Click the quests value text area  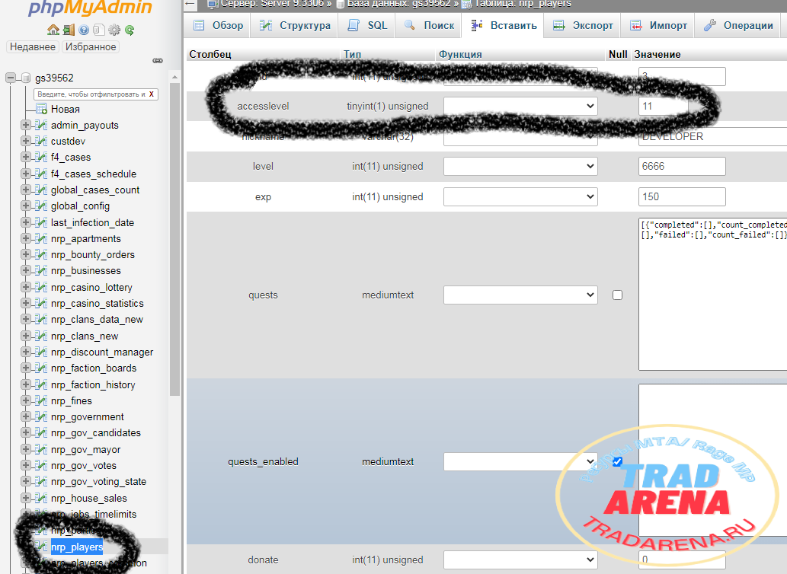pos(712,295)
